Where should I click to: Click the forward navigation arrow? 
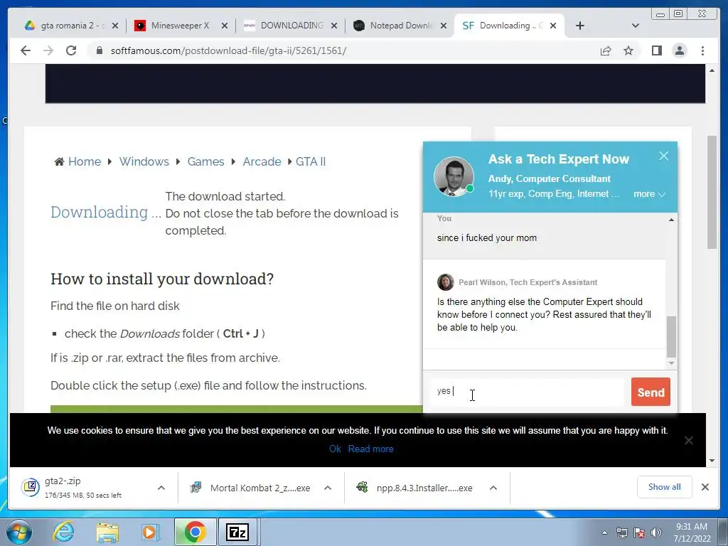[x=48, y=50]
